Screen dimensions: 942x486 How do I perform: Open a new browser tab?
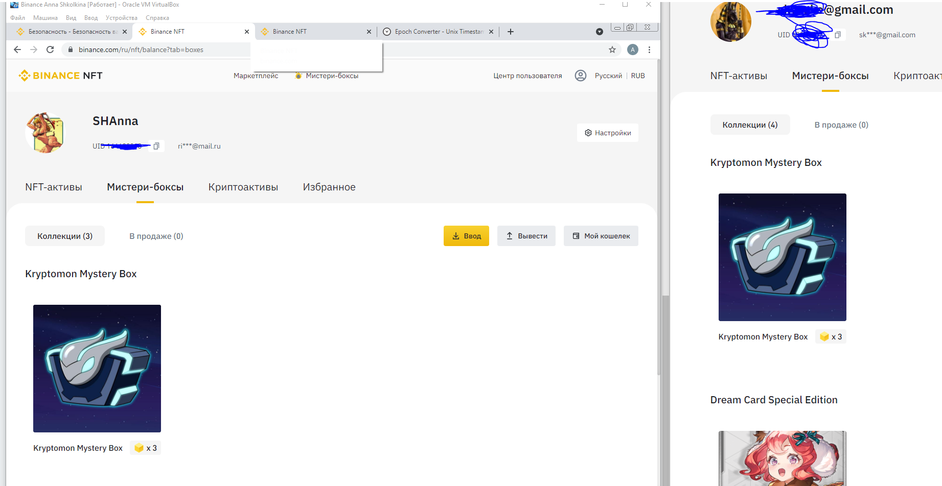(x=511, y=32)
